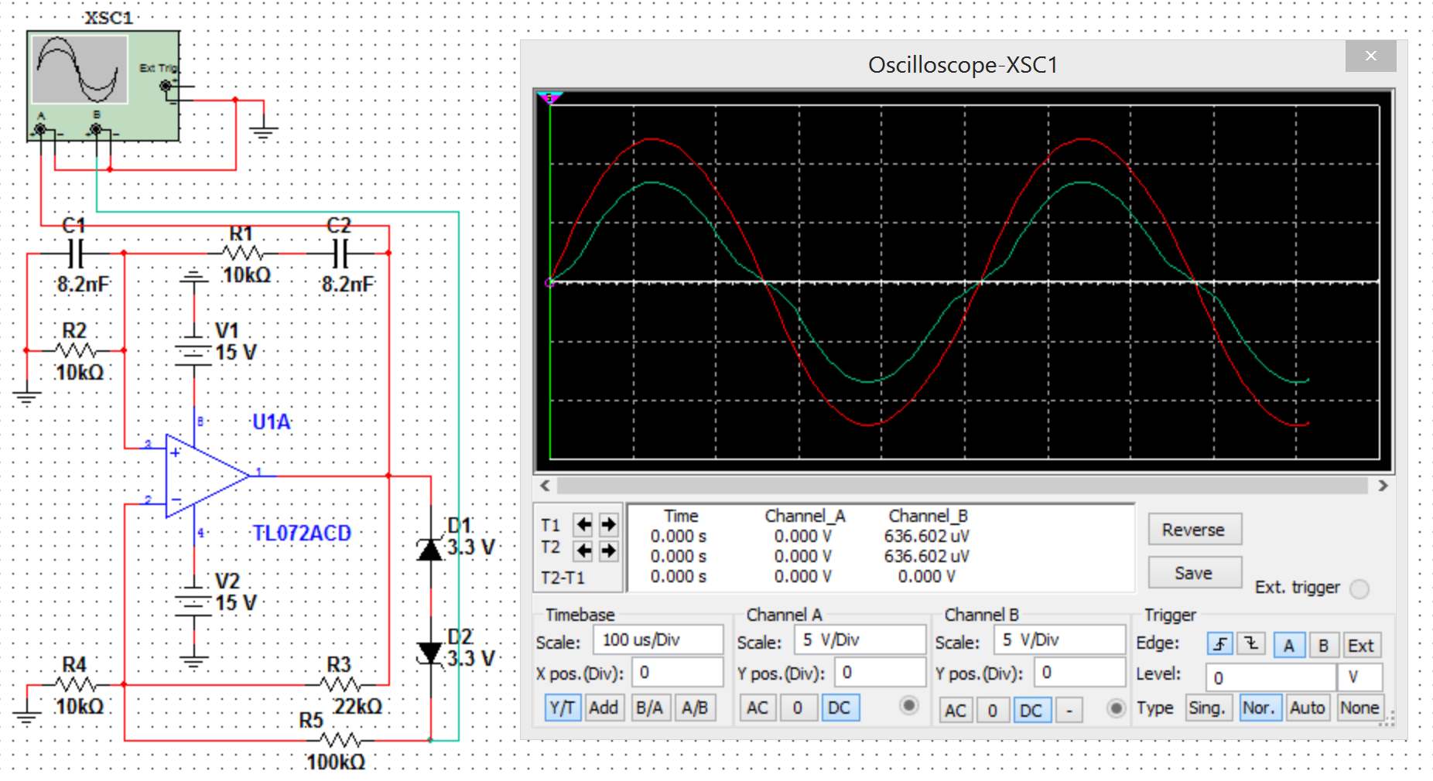This screenshot has width=1433, height=781.
Task: Toggle Channel A radio indicator
Action: tap(909, 705)
